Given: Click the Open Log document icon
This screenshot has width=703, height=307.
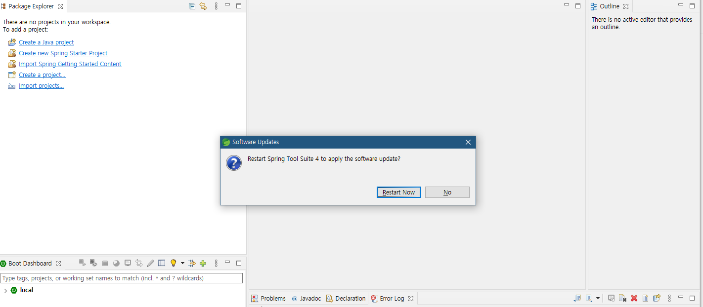Looking at the screenshot, I should tap(645, 298).
